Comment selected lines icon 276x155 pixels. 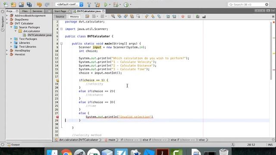point(198,16)
